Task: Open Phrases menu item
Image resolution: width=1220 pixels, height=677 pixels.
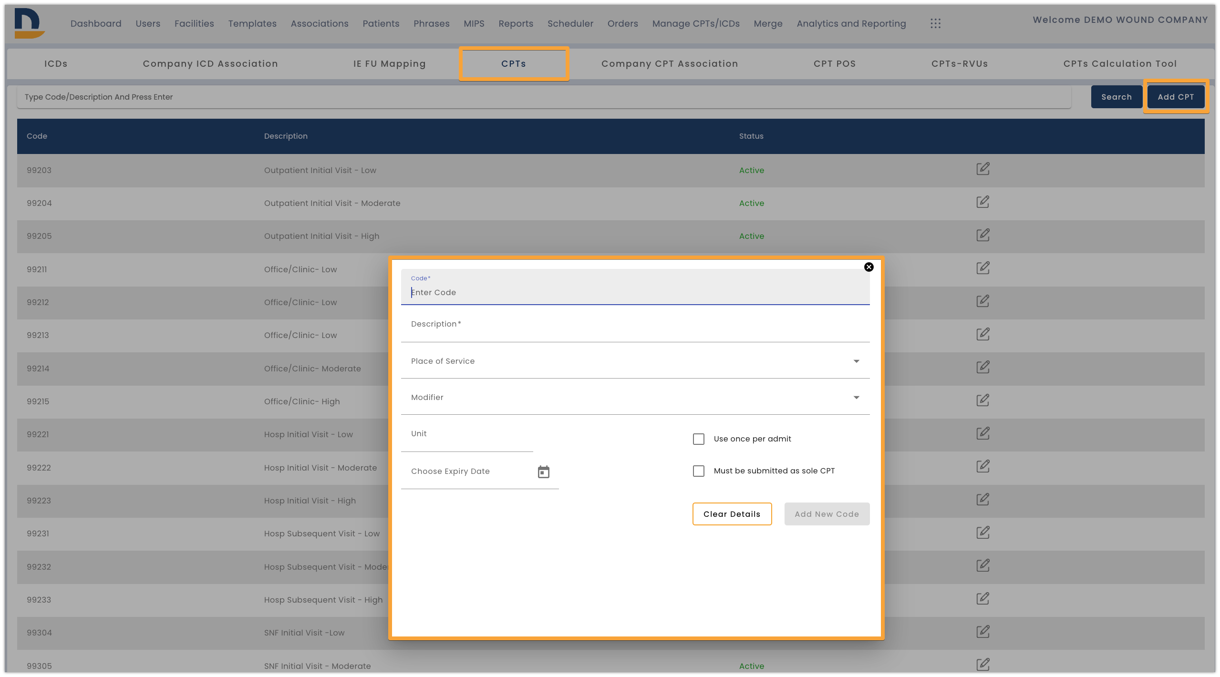Action: coord(431,23)
